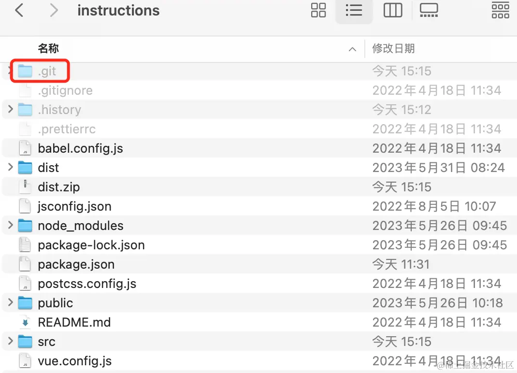Select the .git folder
This screenshot has width=517, height=373.
point(47,71)
